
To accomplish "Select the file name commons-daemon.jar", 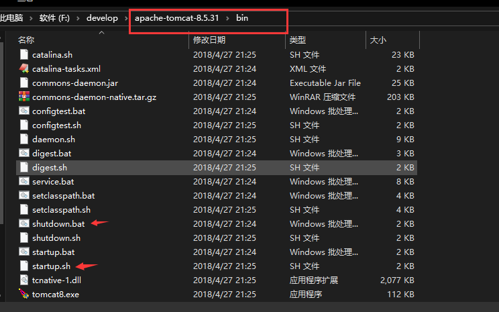I will [x=75, y=83].
